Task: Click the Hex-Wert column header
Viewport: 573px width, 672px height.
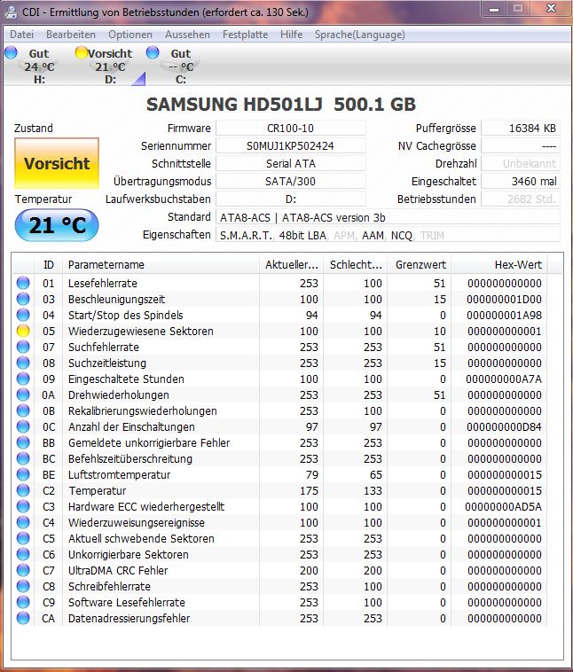Action: click(499, 265)
